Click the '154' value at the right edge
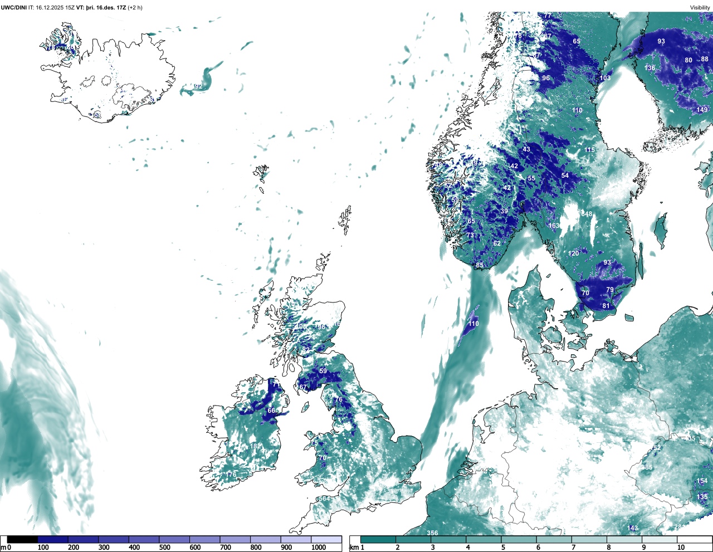This screenshot has height=552, width=713. [x=702, y=481]
